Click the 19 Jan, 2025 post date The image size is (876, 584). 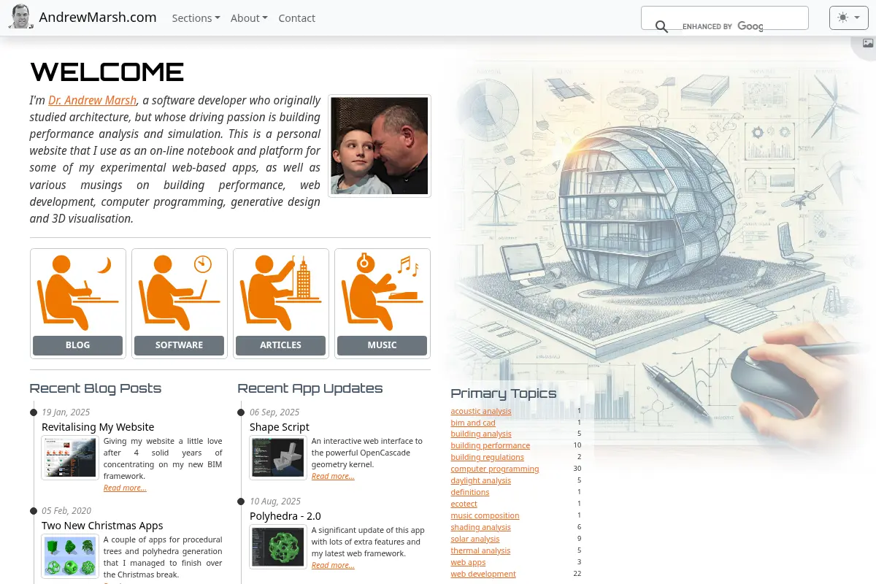[66, 412]
